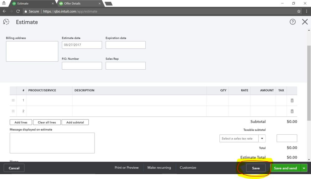Open the Customize options
Screen dimensions: 311x179
coord(188,167)
